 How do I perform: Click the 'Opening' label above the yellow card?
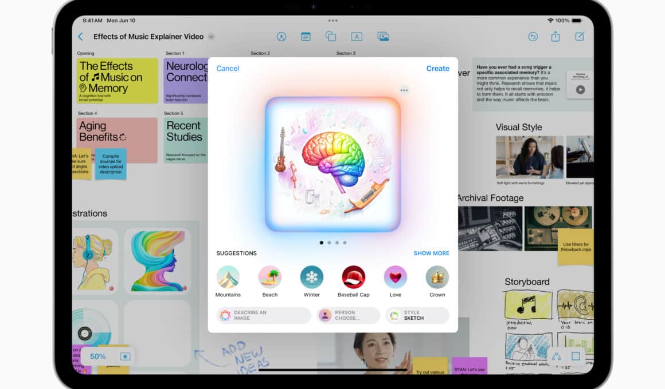coord(85,53)
